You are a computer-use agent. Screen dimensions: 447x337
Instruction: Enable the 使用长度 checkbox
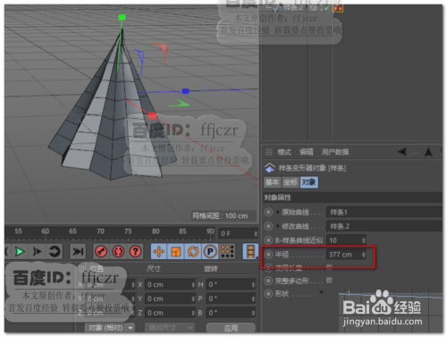(329, 267)
